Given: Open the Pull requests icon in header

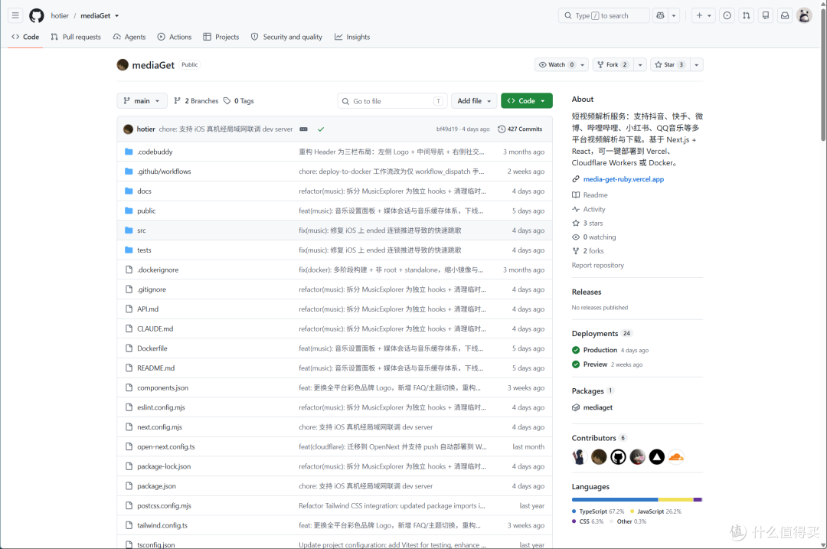Looking at the screenshot, I should (747, 16).
